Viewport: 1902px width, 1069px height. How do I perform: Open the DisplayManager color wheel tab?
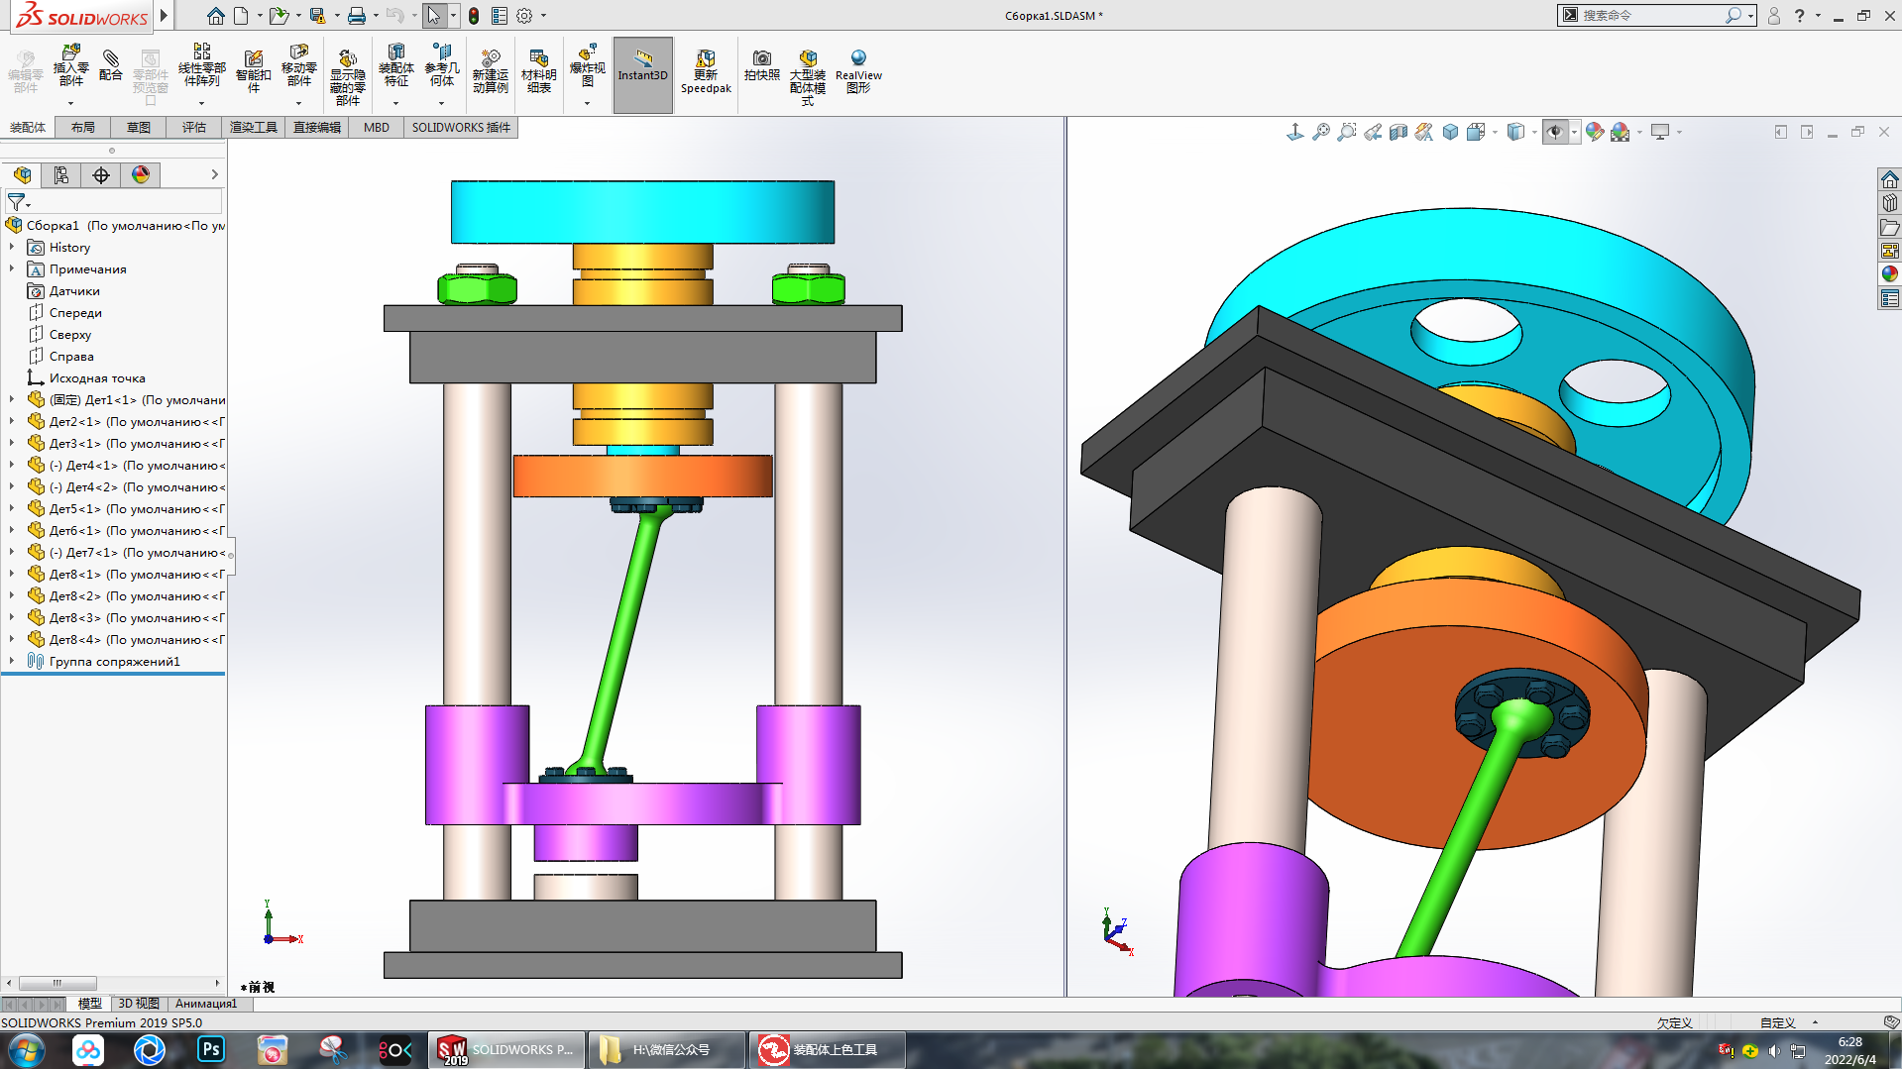[x=141, y=175]
